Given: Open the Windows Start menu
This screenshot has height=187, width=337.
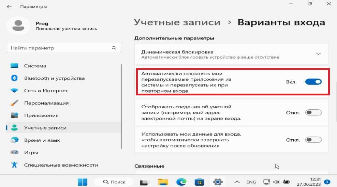Looking at the screenshot, I should pyautogui.click(x=83, y=182).
